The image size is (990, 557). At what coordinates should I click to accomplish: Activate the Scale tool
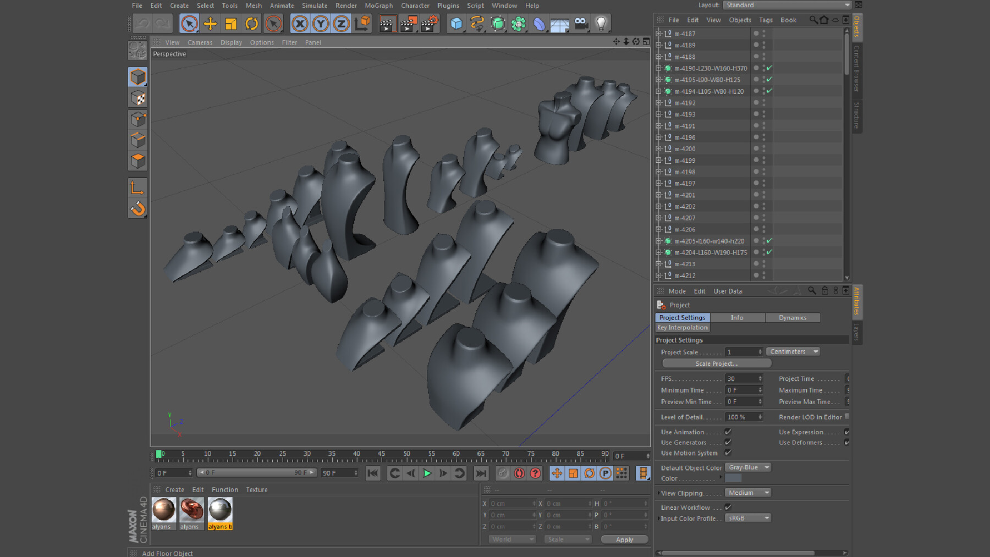(231, 23)
